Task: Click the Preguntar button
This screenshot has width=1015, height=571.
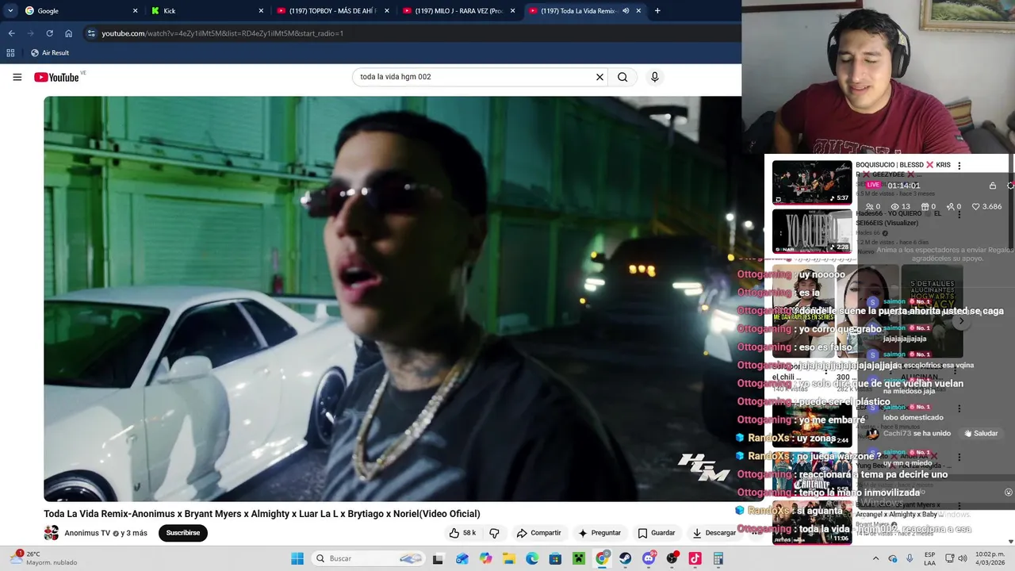Action: pos(599,533)
